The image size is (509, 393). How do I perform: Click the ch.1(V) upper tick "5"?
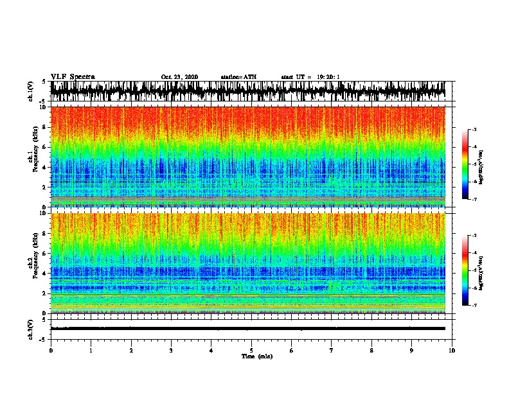(44, 82)
